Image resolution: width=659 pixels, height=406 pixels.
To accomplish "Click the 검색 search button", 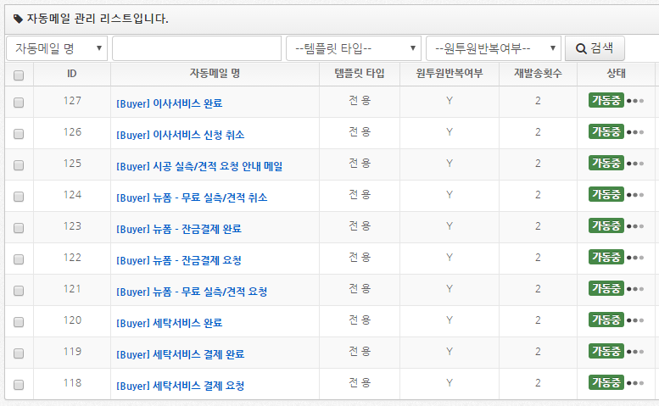I will pos(595,48).
